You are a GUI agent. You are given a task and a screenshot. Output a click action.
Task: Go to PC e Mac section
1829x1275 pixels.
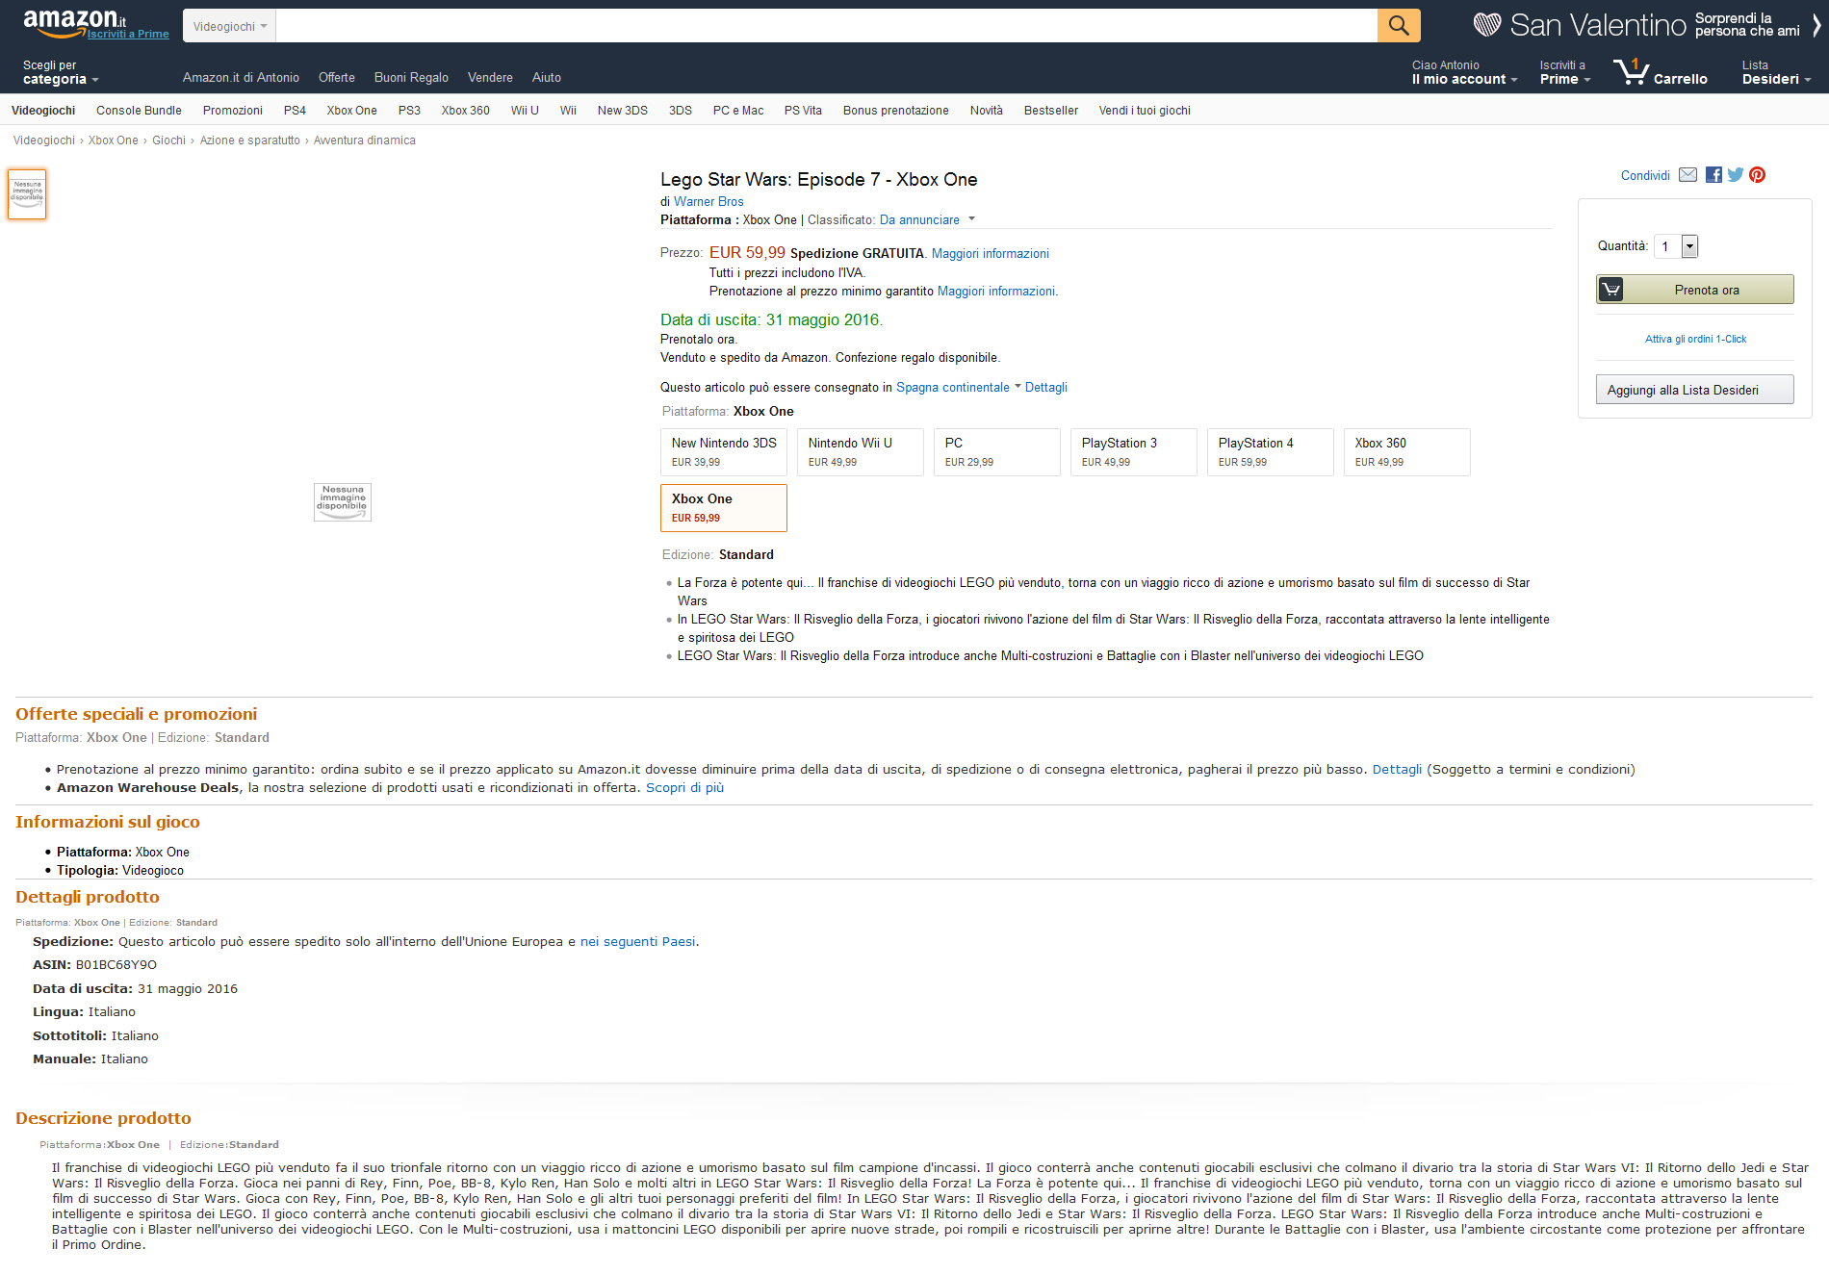(738, 111)
